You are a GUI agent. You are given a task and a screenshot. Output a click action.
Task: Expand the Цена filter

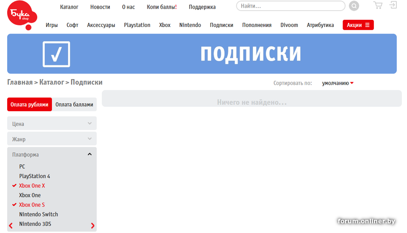tap(52, 123)
